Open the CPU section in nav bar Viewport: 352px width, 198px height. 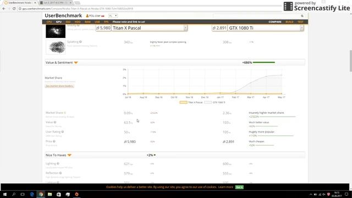pyautogui.click(x=50, y=22)
